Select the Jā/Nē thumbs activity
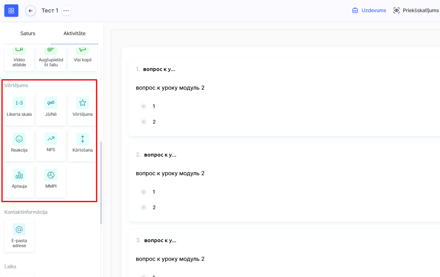 (51, 107)
